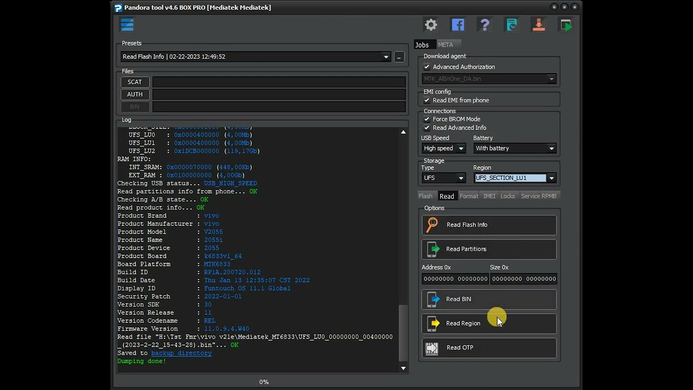Open the RPMB tab
The height and width of the screenshot is (390, 693).
click(549, 196)
